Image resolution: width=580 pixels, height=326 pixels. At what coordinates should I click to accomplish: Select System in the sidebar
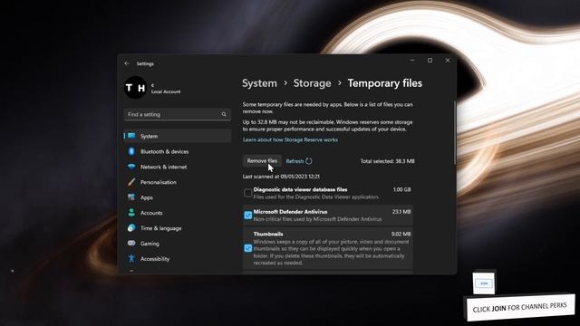(x=178, y=136)
